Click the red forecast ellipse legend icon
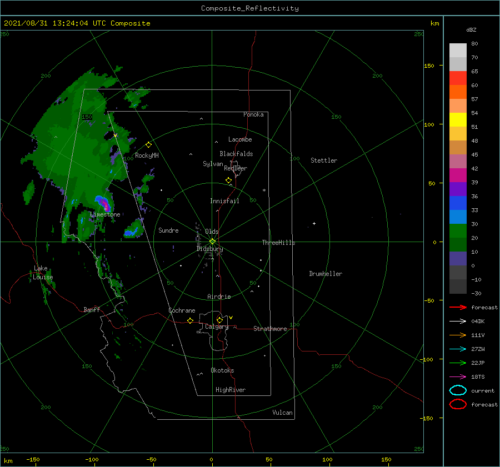The height and width of the screenshot is (467, 500). point(458,404)
